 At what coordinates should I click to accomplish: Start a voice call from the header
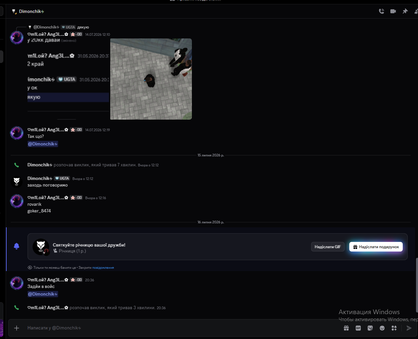pyautogui.click(x=381, y=11)
